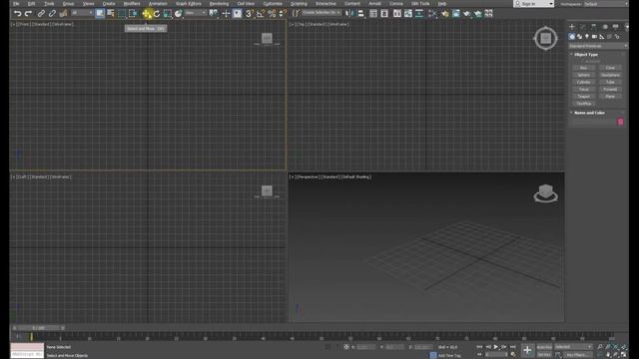Open the Rendered Frame Window

coord(455,14)
